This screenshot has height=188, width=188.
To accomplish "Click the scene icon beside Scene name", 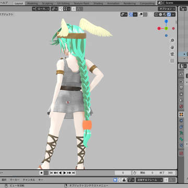I will click(x=161, y=3).
